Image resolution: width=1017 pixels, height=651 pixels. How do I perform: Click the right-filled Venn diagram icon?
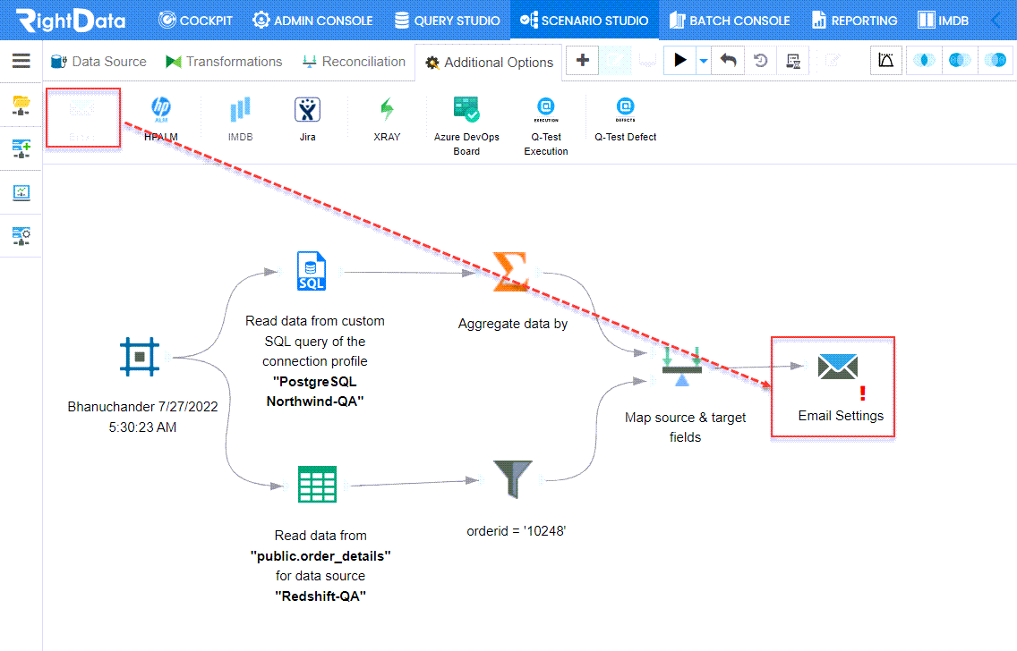coord(996,60)
